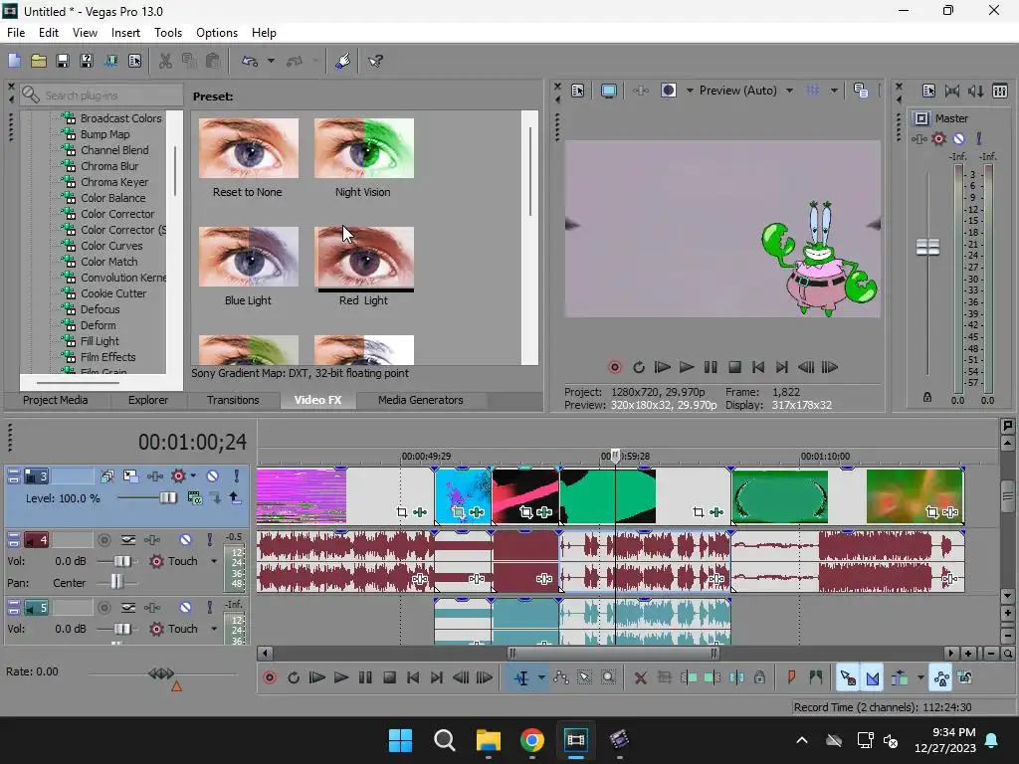Adjust track 4 Pan slider

pos(116,582)
